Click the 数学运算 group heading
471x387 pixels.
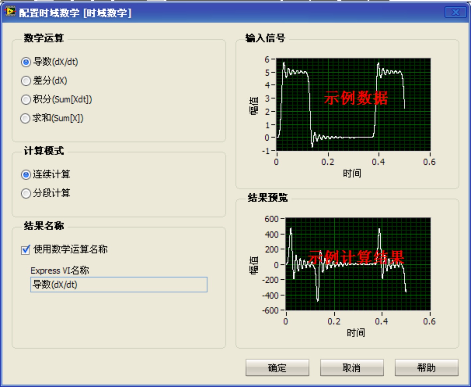coord(44,38)
